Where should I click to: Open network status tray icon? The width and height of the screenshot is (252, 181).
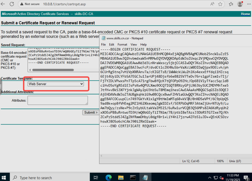[216, 178]
